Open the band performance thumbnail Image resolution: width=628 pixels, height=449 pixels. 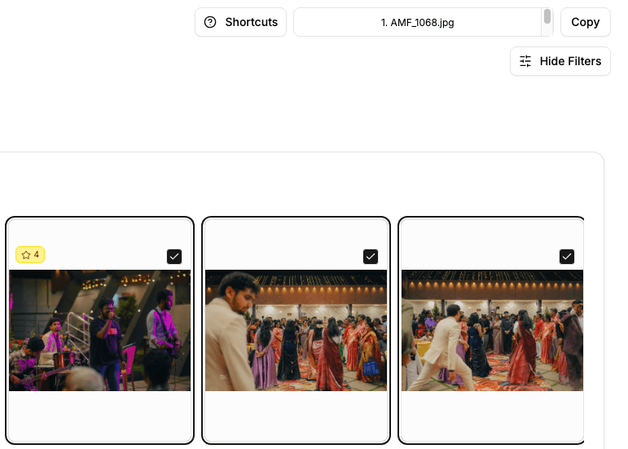(x=99, y=331)
